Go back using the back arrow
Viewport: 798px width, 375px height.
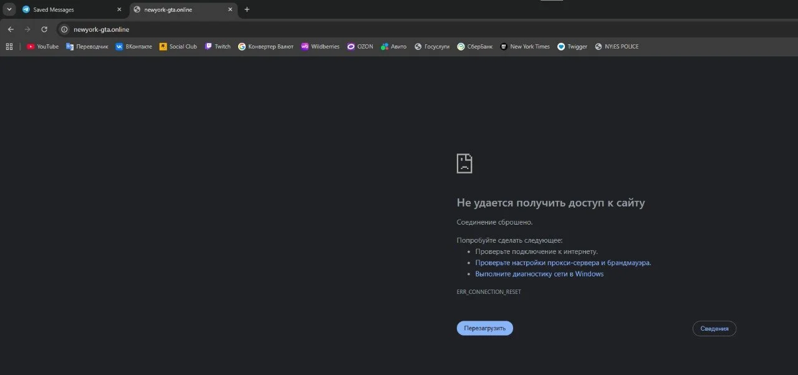[11, 29]
